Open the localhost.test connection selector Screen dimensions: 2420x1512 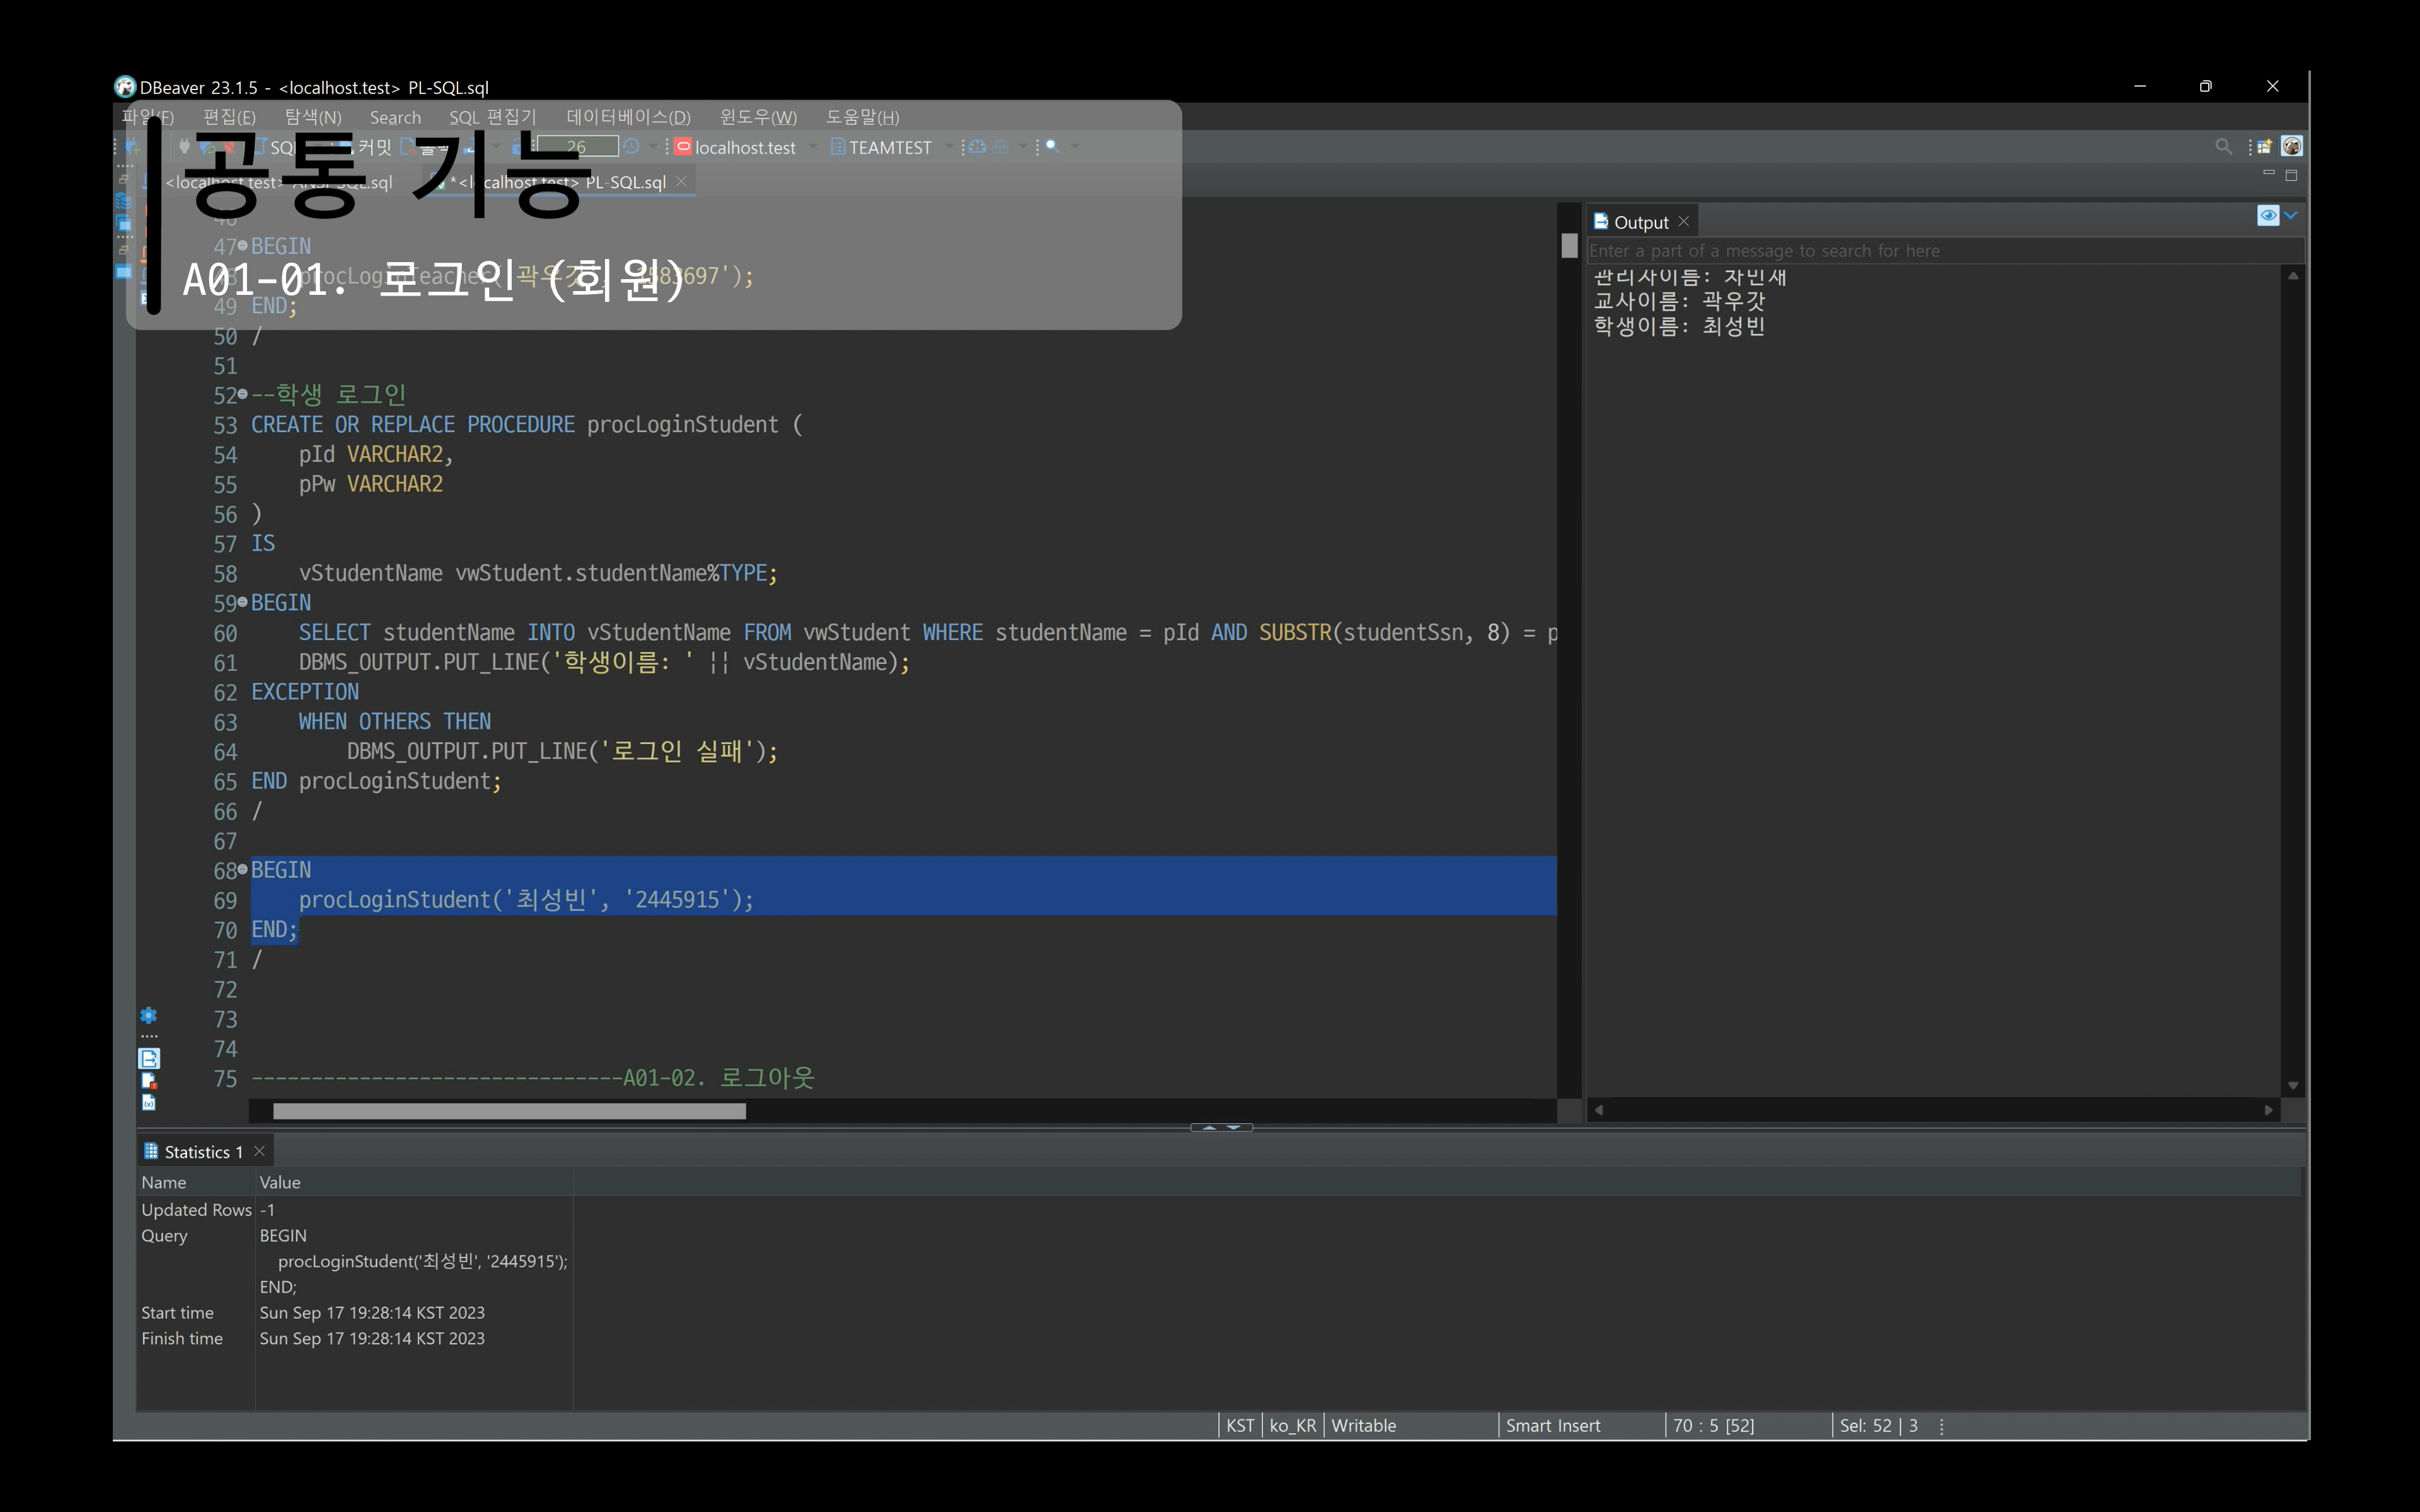(x=745, y=147)
